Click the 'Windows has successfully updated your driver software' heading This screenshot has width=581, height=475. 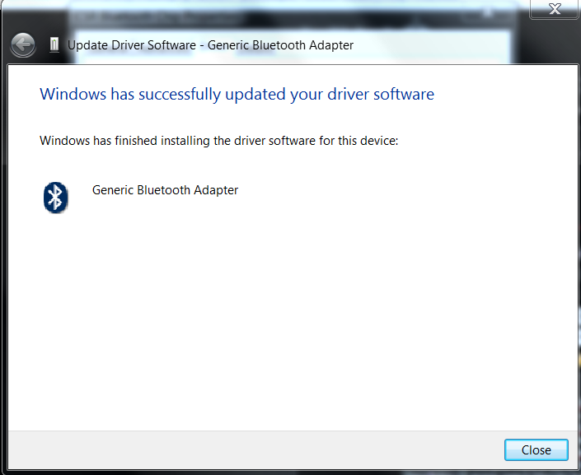pyautogui.click(x=237, y=94)
